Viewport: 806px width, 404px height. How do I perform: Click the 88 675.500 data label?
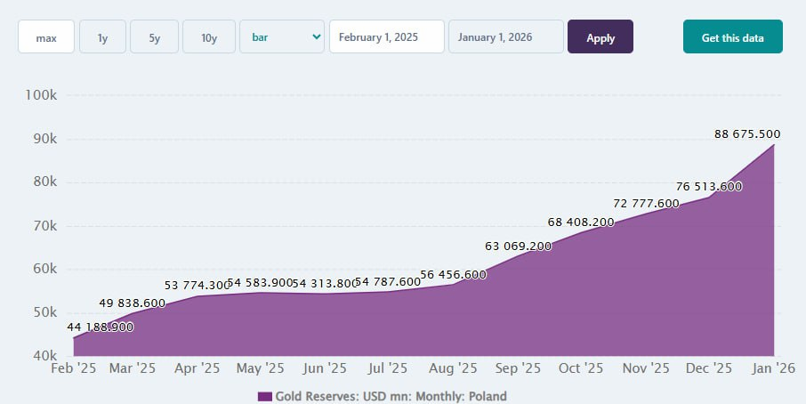point(748,133)
